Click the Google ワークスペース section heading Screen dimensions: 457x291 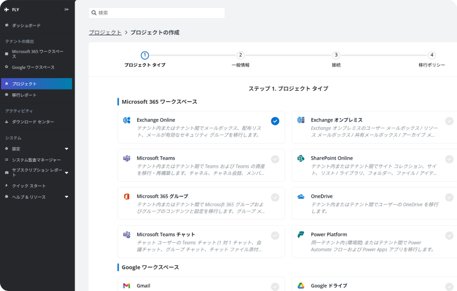[x=150, y=268]
